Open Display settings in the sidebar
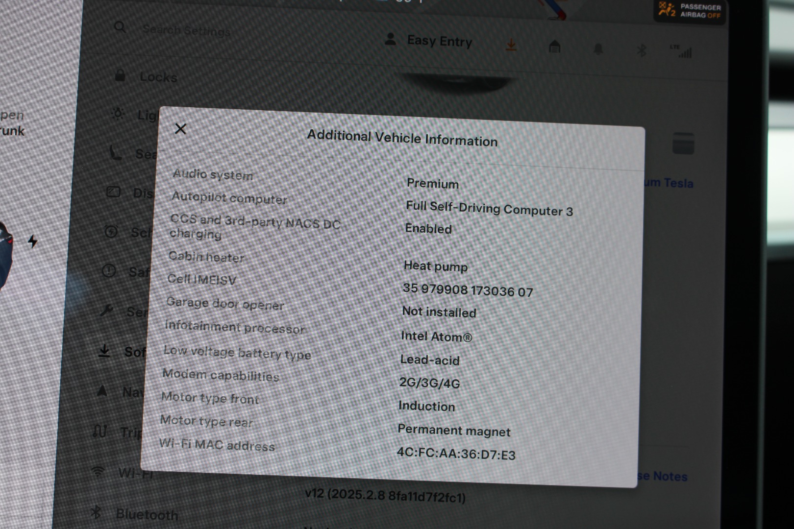 [x=130, y=192]
